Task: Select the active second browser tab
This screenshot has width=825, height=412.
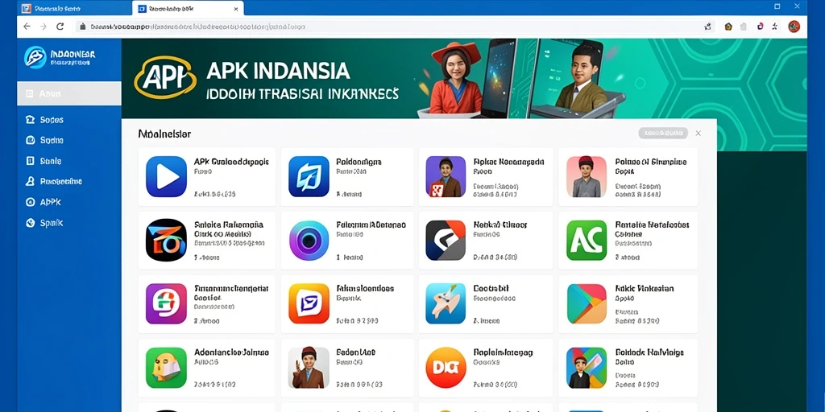Action: (x=188, y=8)
